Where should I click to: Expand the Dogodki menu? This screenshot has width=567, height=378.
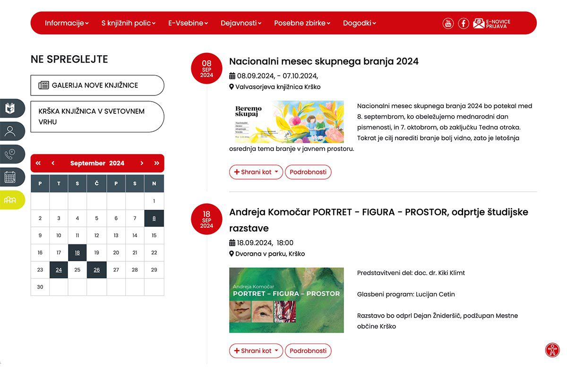pos(360,23)
